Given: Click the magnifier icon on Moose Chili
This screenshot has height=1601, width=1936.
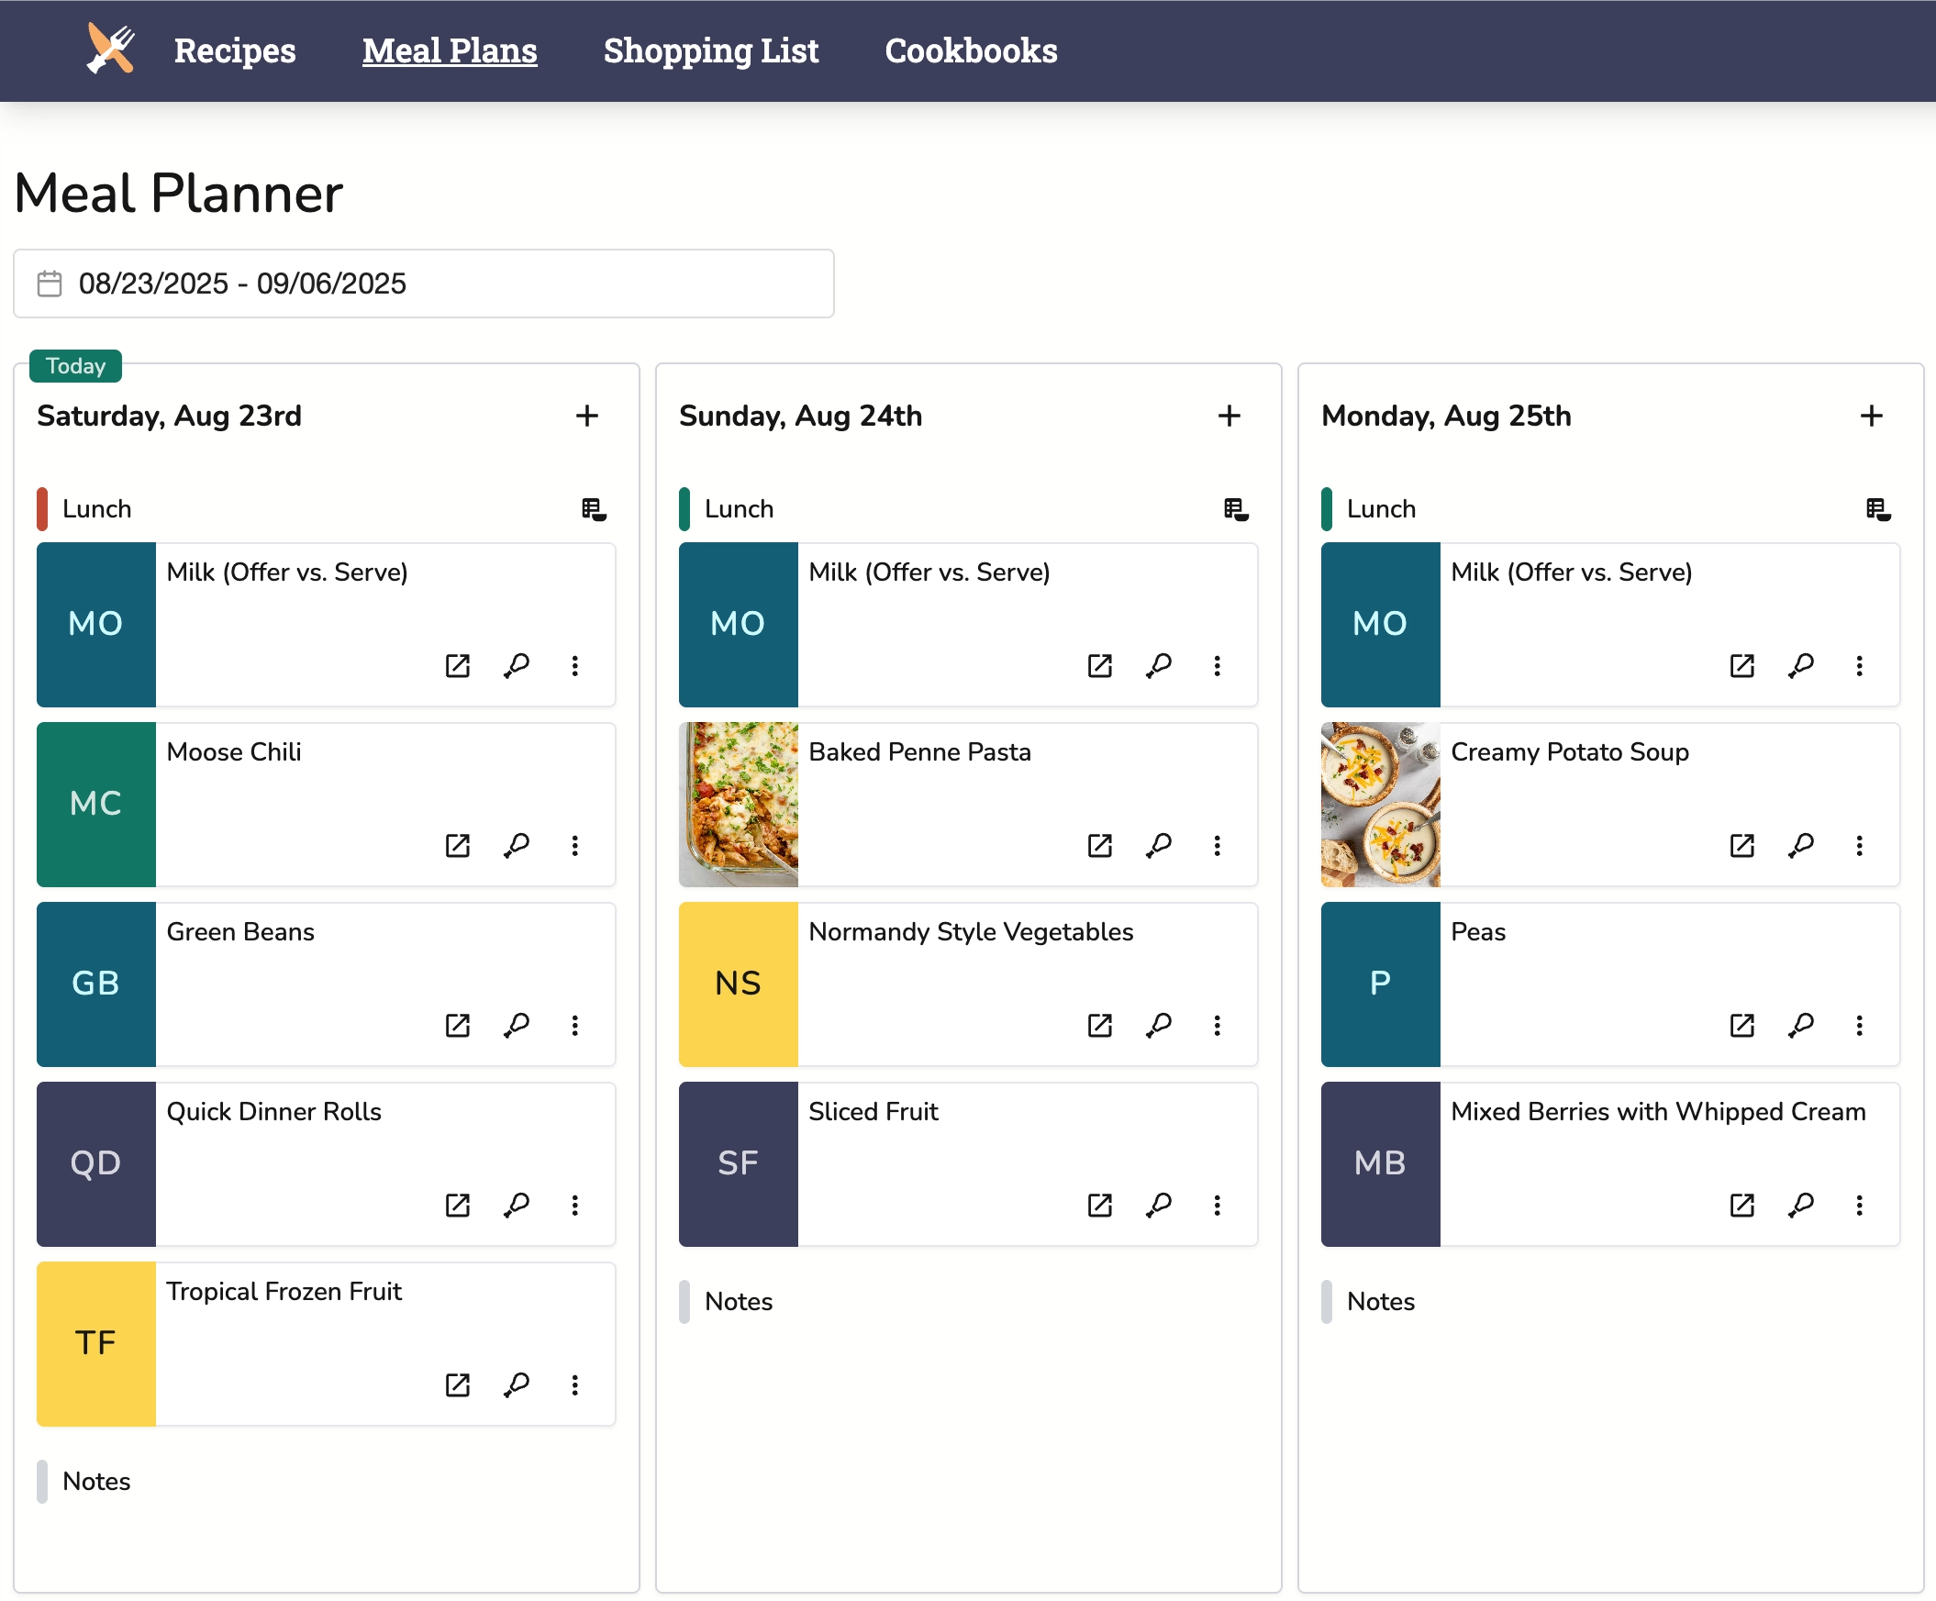Looking at the screenshot, I should click(x=517, y=845).
